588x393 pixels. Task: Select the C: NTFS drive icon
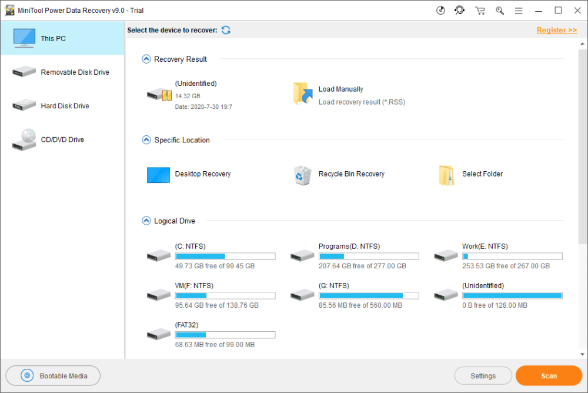click(159, 255)
